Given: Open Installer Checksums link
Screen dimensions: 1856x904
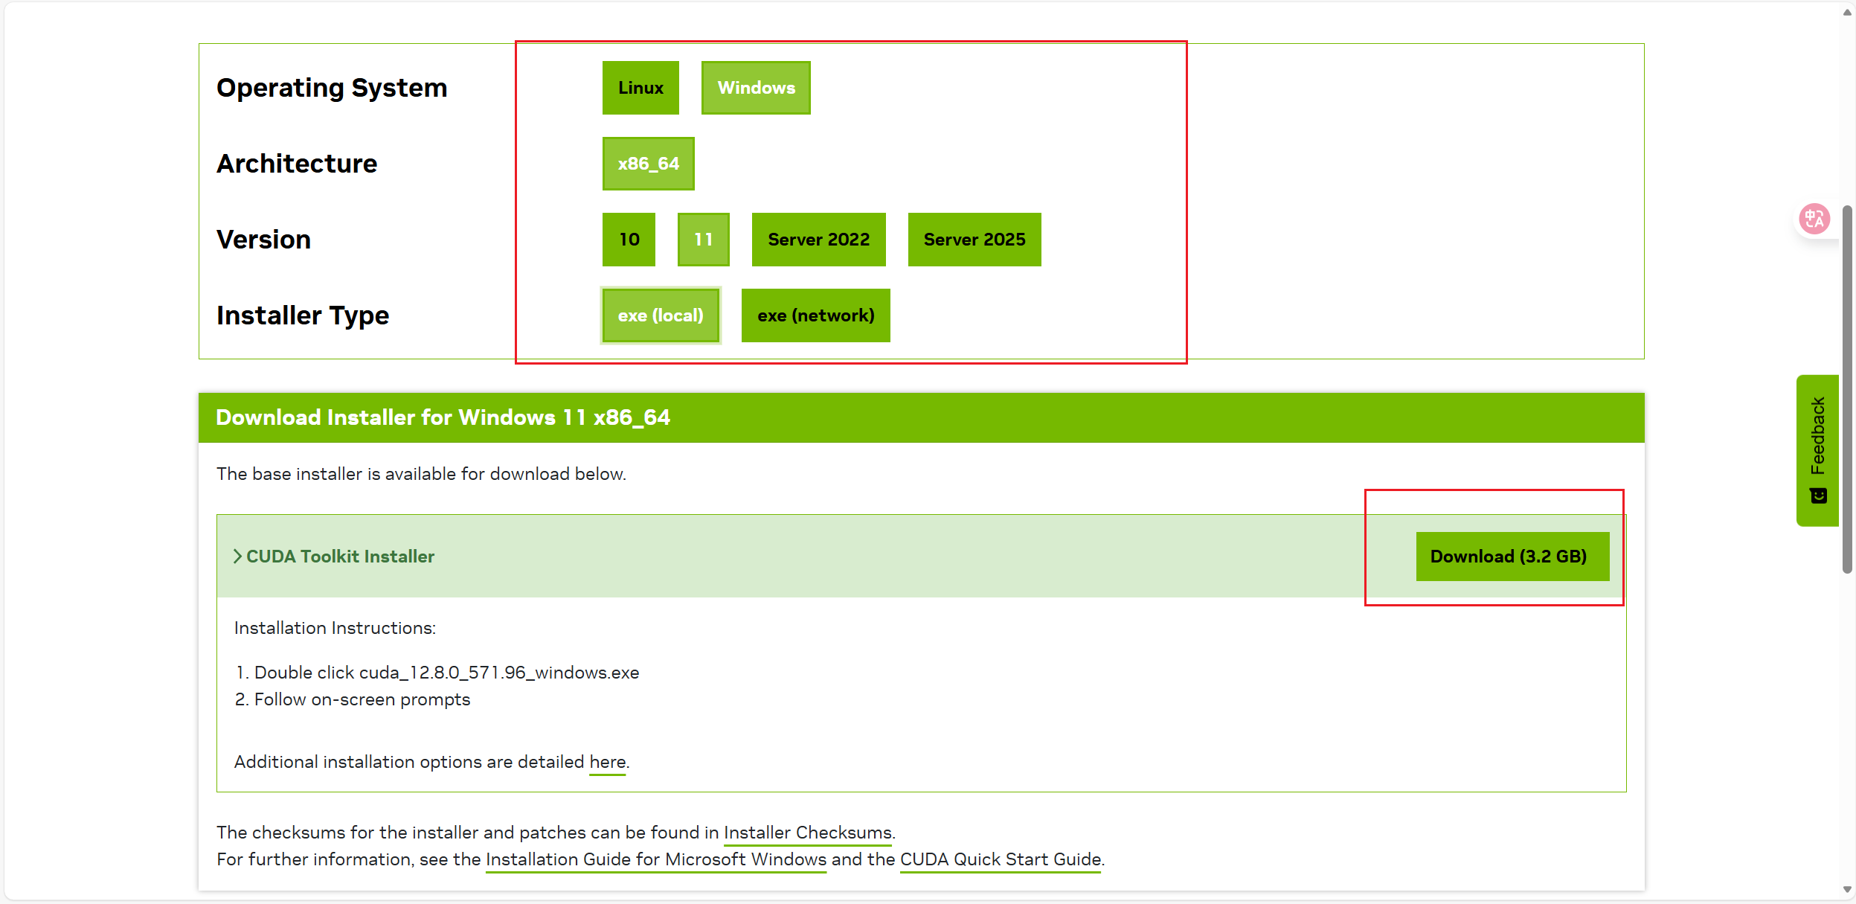Looking at the screenshot, I should point(808,833).
